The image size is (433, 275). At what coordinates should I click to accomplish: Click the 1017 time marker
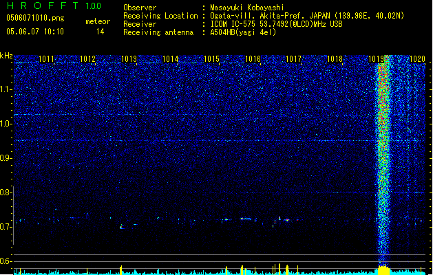pyautogui.click(x=293, y=59)
